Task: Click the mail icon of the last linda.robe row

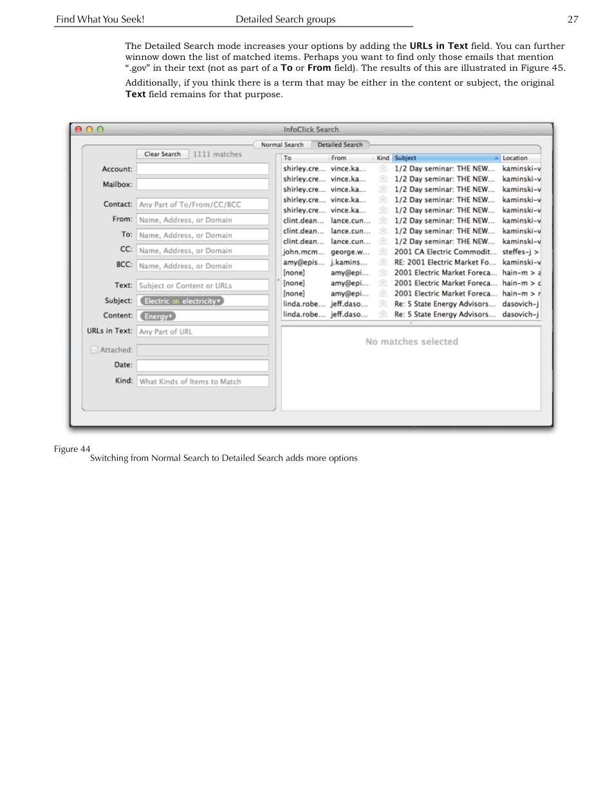Action: tap(383, 314)
